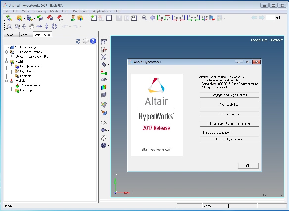Select the isometric XYZ view icon

(205, 18)
